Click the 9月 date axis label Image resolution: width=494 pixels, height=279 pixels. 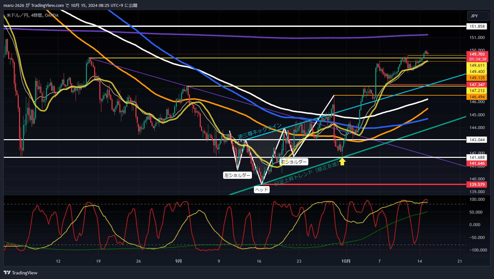pos(178,261)
